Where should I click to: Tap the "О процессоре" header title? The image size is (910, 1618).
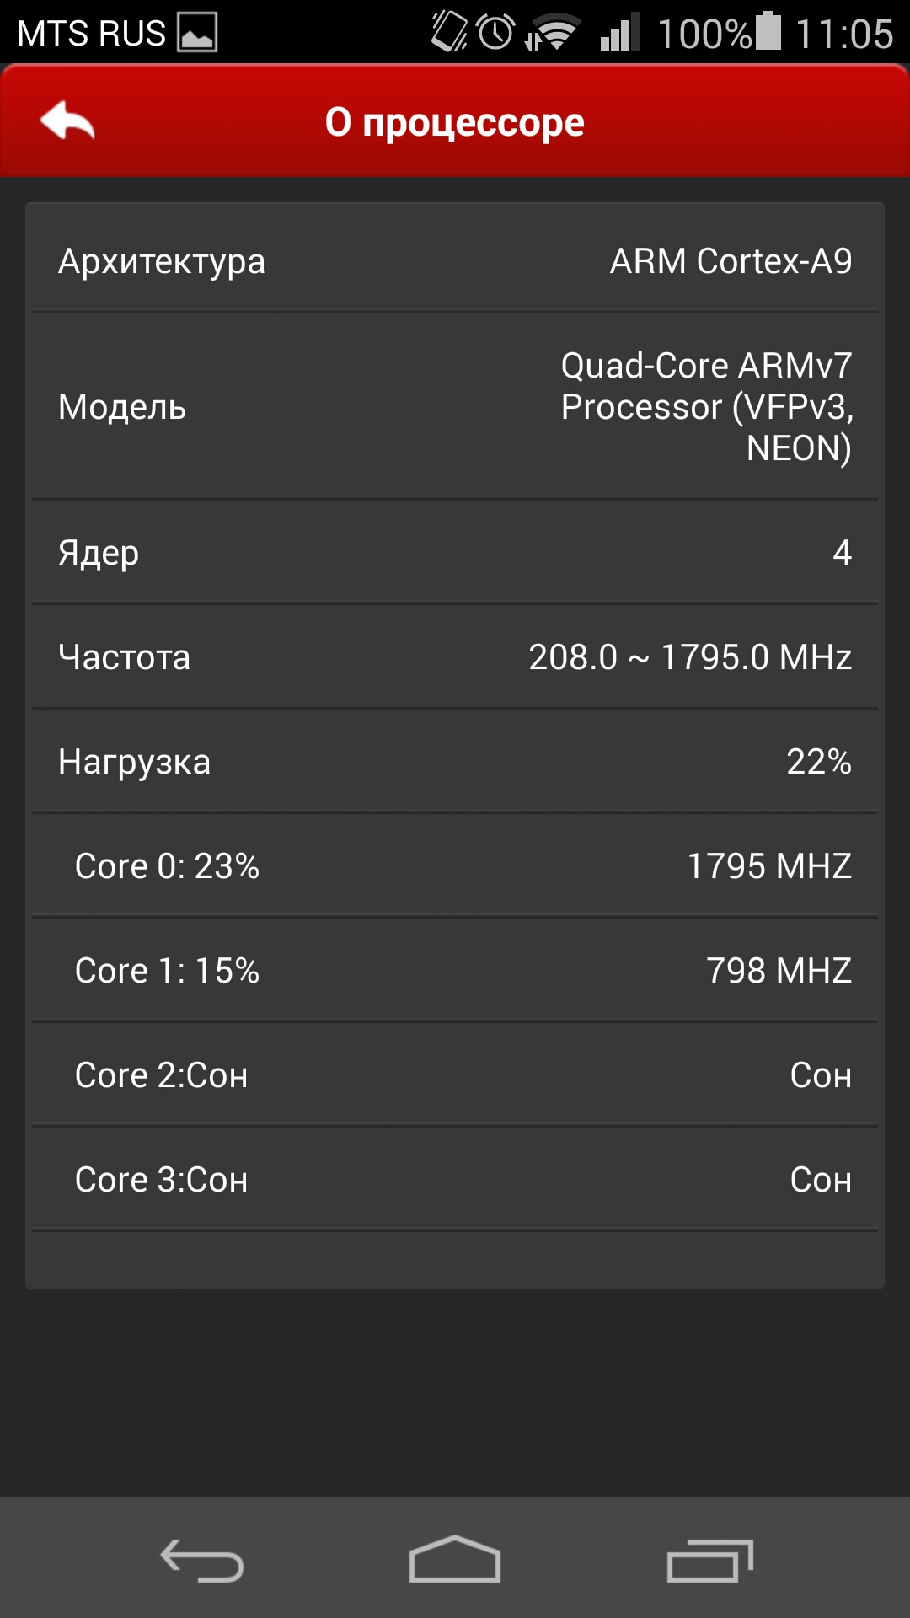tap(455, 122)
